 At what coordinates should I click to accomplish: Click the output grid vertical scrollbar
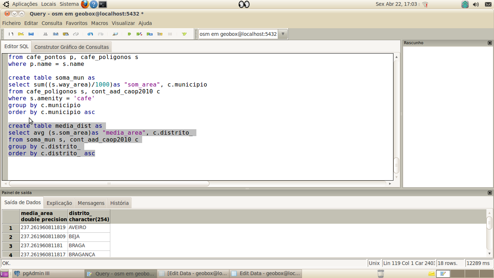[x=489, y=223]
